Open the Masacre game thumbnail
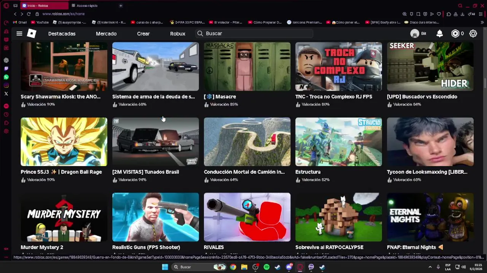This screenshot has width=487, height=273. tap(247, 66)
